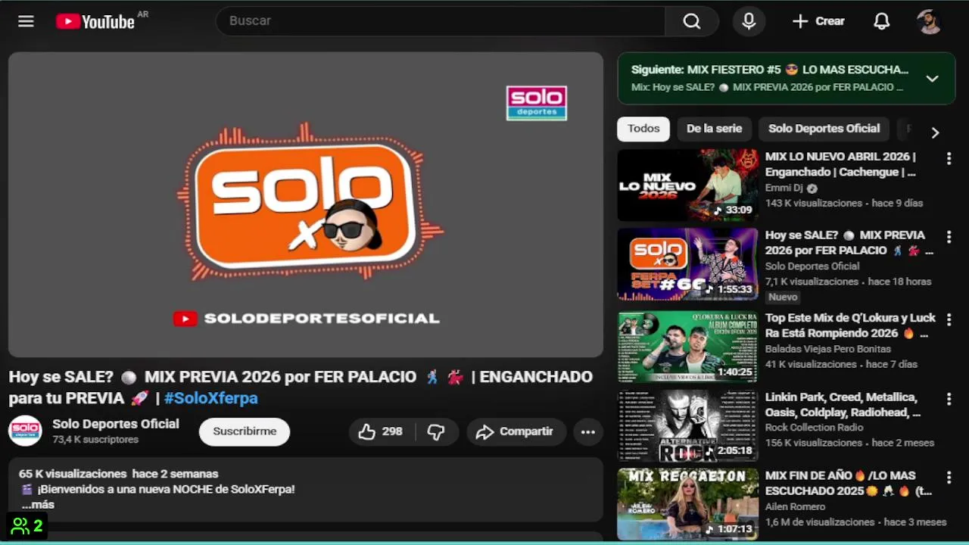Show more filter chips with arrow

tap(935, 132)
